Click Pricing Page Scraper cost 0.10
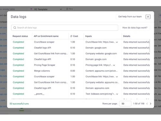The image size is (161, 121). tap(73, 65)
